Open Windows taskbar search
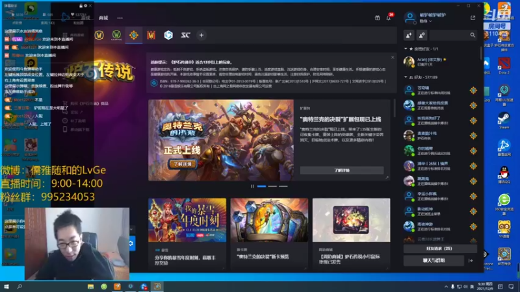This screenshot has height=292, width=520. pos(19,286)
